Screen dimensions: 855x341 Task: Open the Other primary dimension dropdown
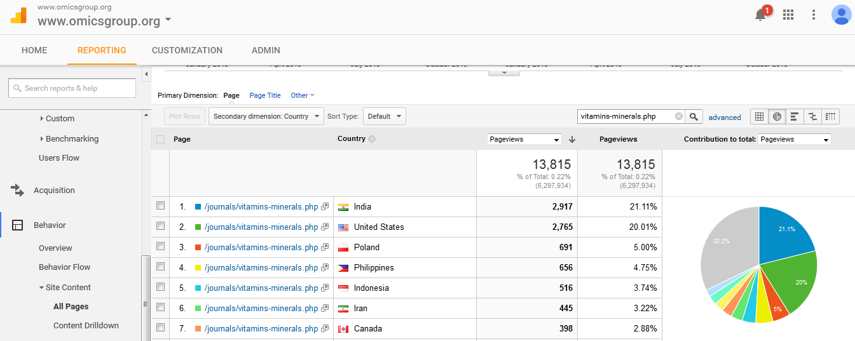click(x=303, y=95)
